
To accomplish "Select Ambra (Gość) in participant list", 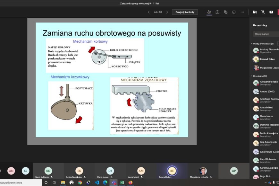I will click(266, 92).
